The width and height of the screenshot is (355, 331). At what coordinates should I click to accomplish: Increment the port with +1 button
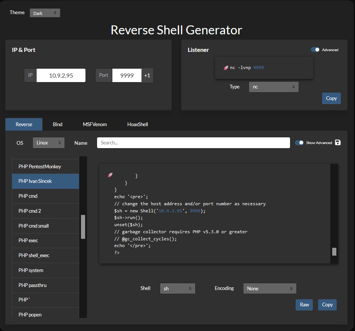[x=147, y=75]
